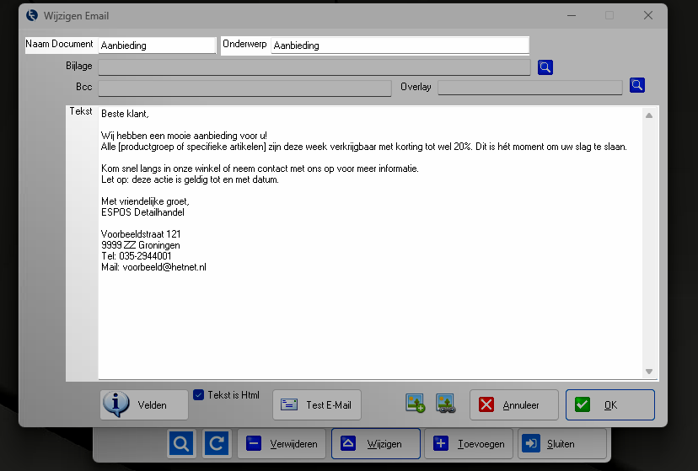Open the Bijlage search lookup icon
Screen dimensions: 698x471
tap(545, 67)
